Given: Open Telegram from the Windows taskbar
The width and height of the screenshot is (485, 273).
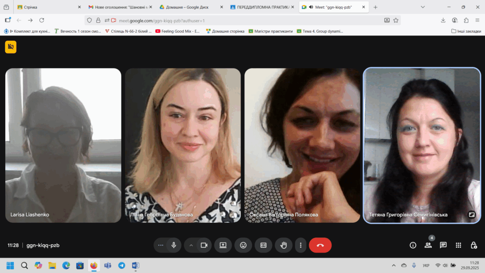Looking at the screenshot, I should coord(122,265).
